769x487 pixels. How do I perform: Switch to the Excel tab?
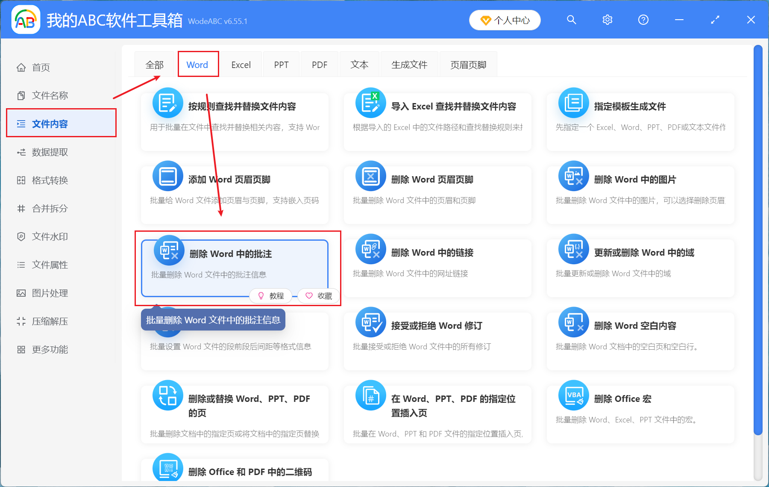click(x=241, y=64)
